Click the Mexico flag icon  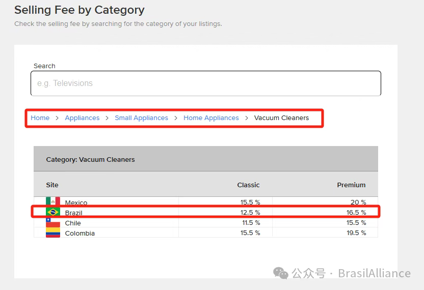pyautogui.click(x=53, y=202)
